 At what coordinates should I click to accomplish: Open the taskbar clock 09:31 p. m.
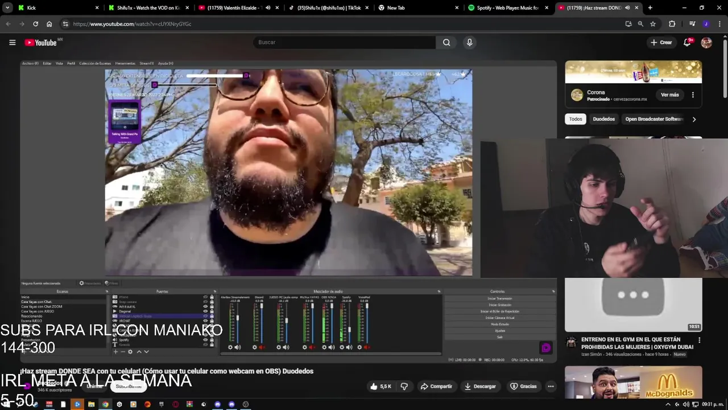tap(712, 404)
